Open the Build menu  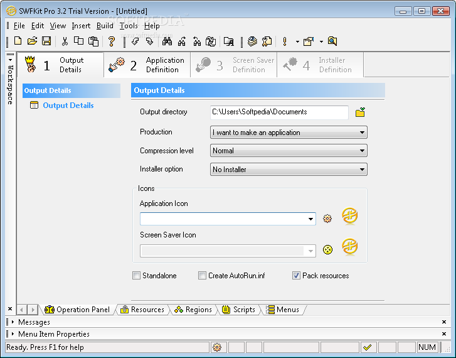pyautogui.click(x=105, y=26)
